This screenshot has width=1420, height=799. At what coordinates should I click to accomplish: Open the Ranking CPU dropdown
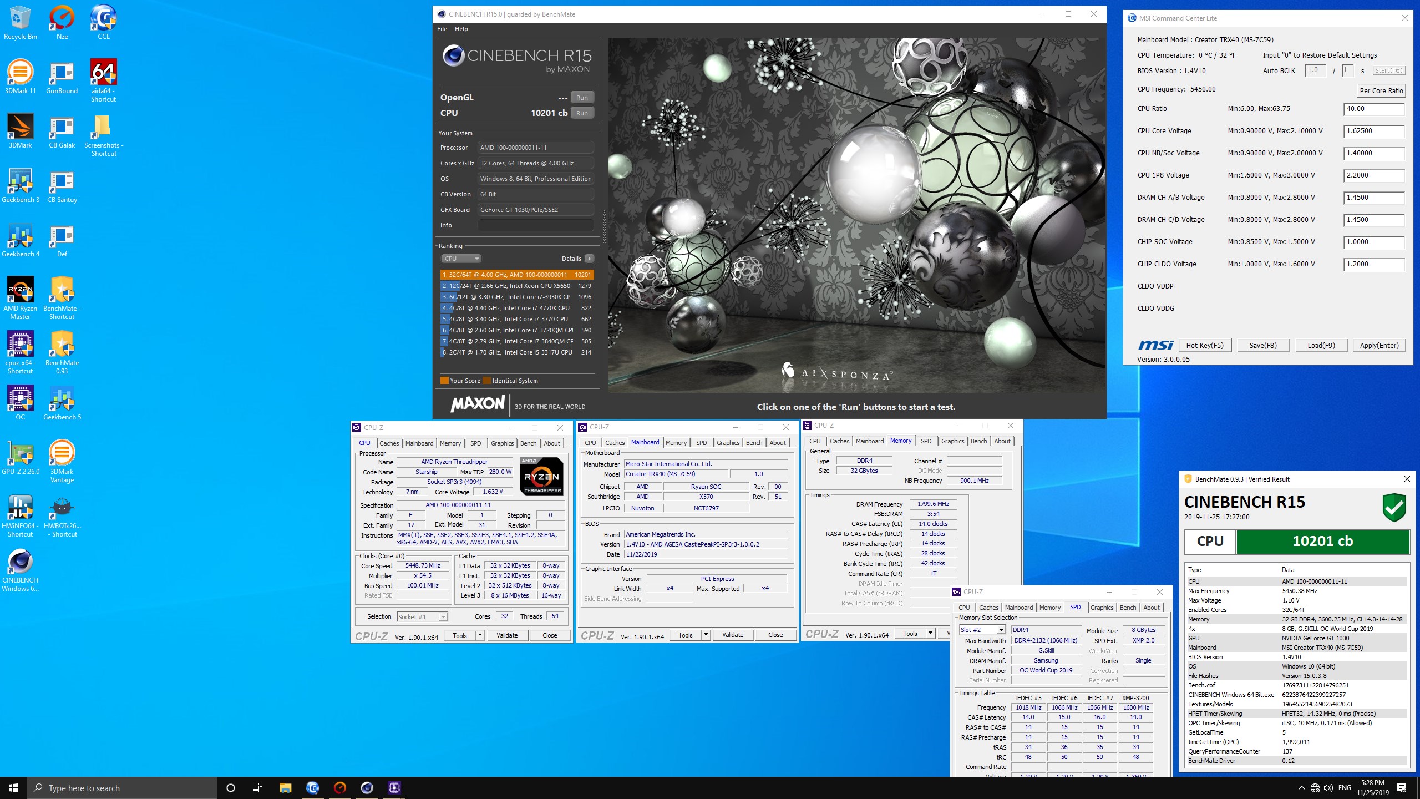461,259
